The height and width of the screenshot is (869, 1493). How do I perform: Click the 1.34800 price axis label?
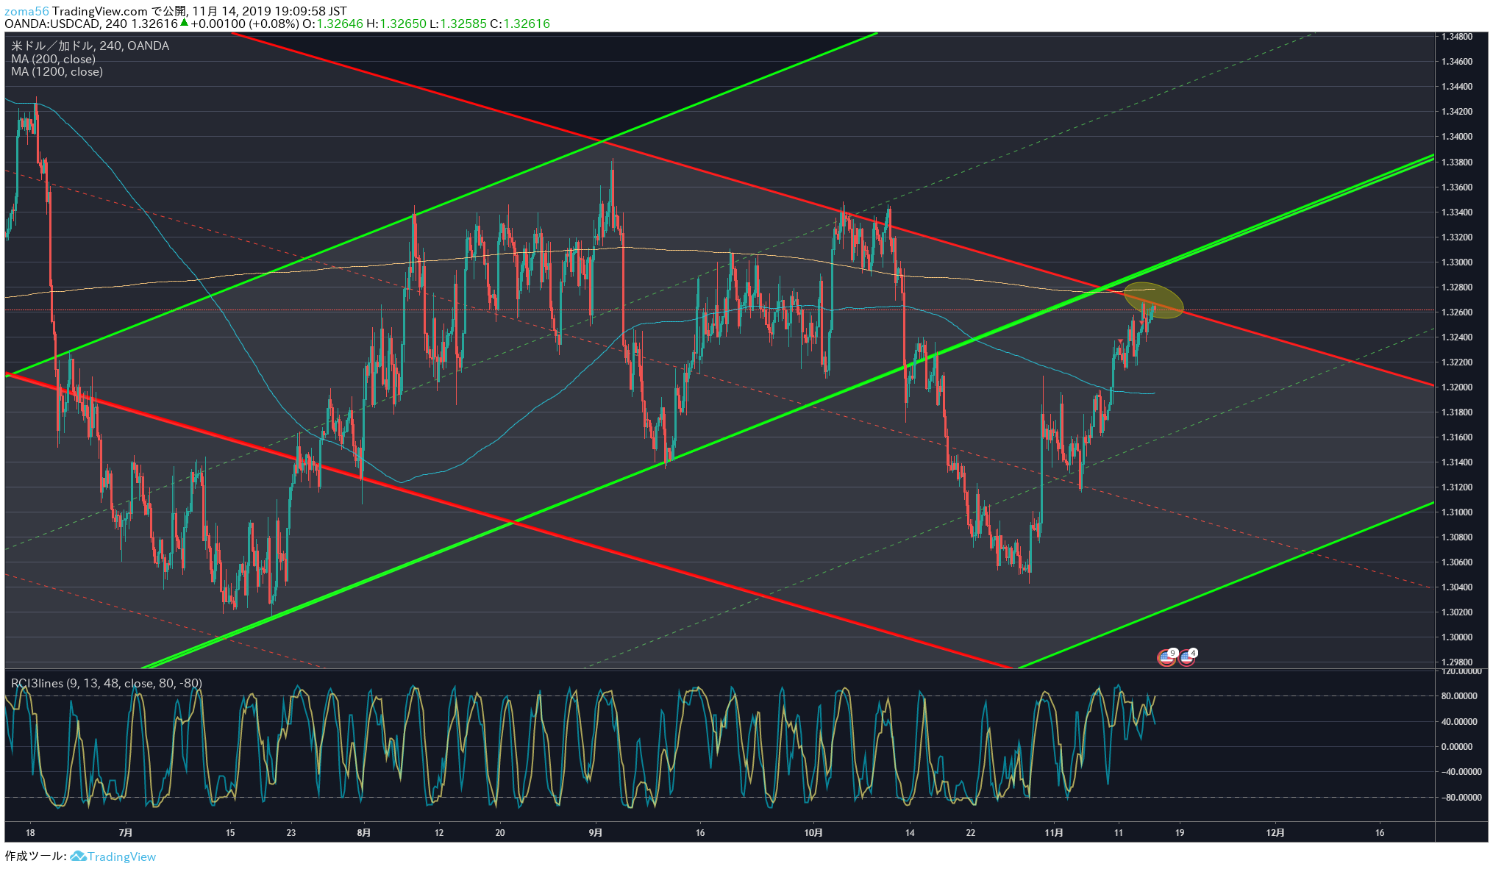click(1457, 37)
